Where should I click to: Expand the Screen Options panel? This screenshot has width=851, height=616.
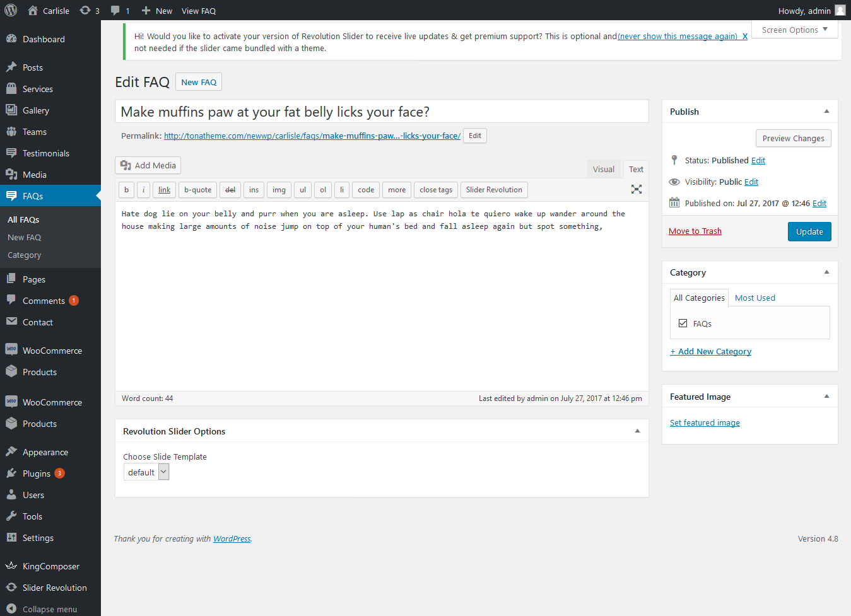point(794,30)
